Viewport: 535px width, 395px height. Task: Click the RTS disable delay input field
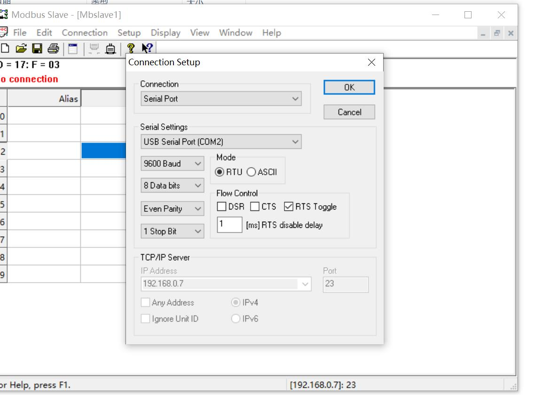point(229,225)
